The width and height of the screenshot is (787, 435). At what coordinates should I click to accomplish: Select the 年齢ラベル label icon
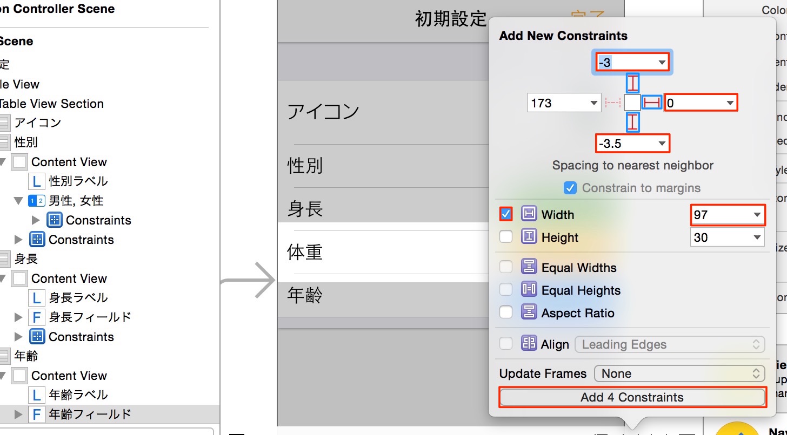[x=36, y=395]
